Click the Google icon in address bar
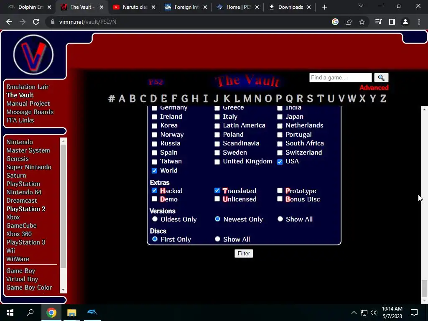Screen dimensions: 428x321 (335, 22)
